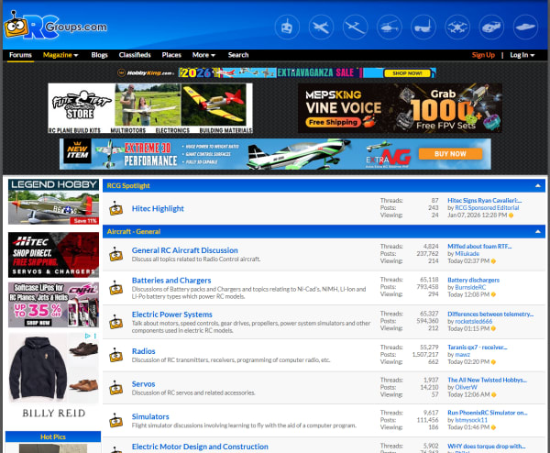Open the radio transmitter category icon
Viewport: 550px width, 453px height.
pos(287,27)
